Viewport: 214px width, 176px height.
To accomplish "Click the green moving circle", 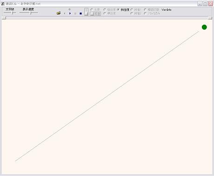I will [x=204, y=27].
